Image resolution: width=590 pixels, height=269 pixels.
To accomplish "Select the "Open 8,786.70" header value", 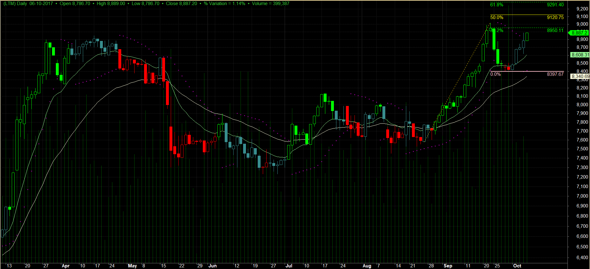I will [75, 3].
